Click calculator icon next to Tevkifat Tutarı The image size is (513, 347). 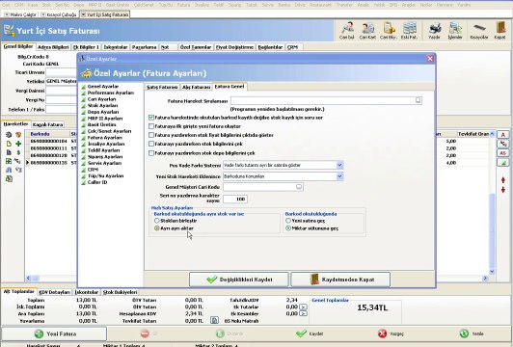pos(214,320)
